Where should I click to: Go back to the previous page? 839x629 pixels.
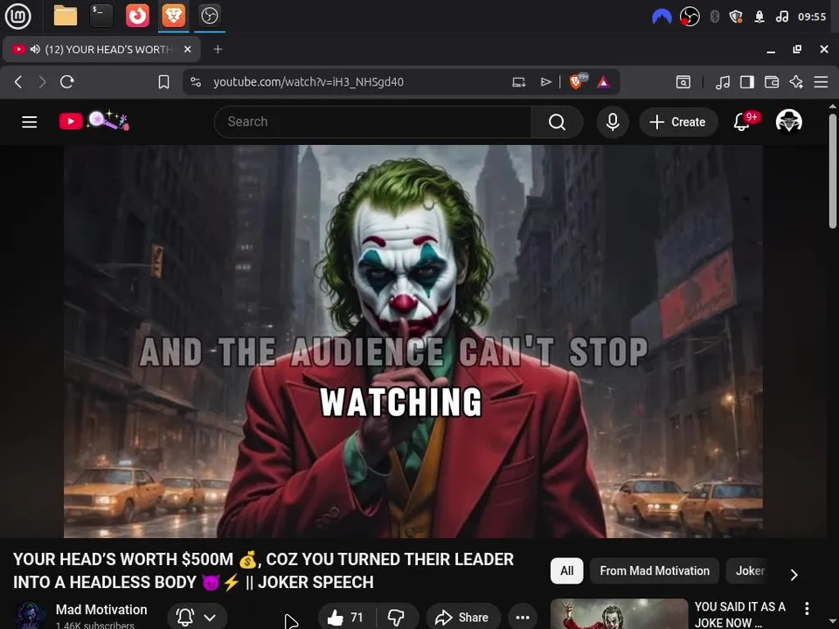point(18,82)
